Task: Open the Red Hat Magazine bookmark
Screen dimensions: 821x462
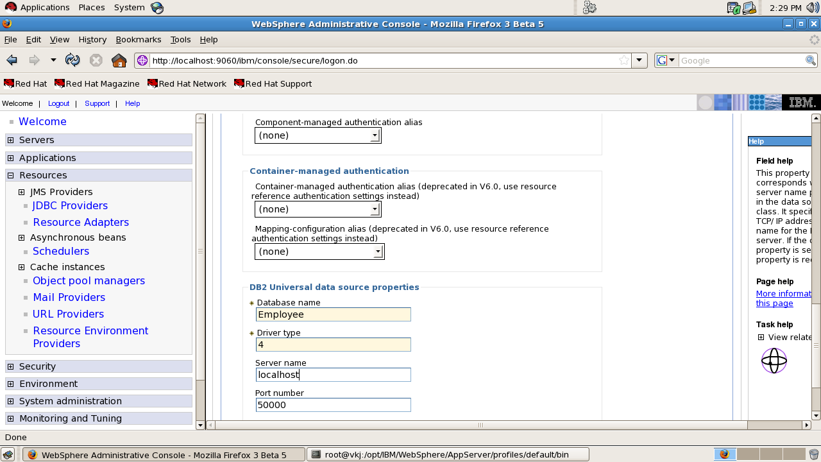Action: [97, 83]
